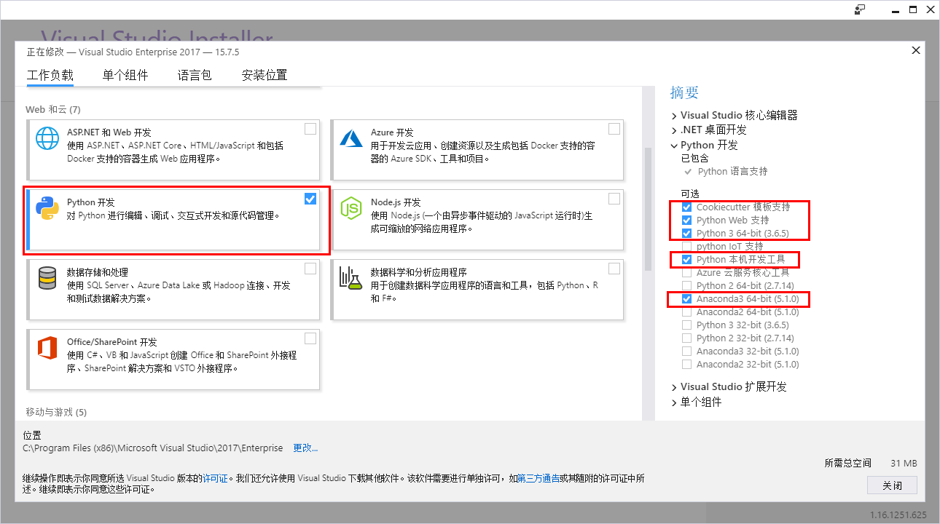Click the 摘要 summary heading
Viewport: 940px width, 524px height.
[684, 92]
